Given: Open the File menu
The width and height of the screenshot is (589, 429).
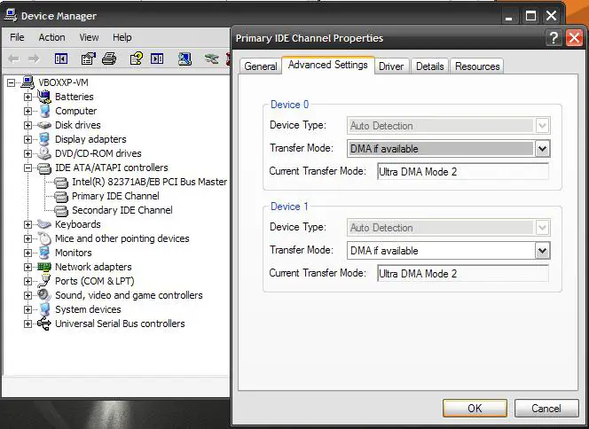Looking at the screenshot, I should [x=17, y=37].
